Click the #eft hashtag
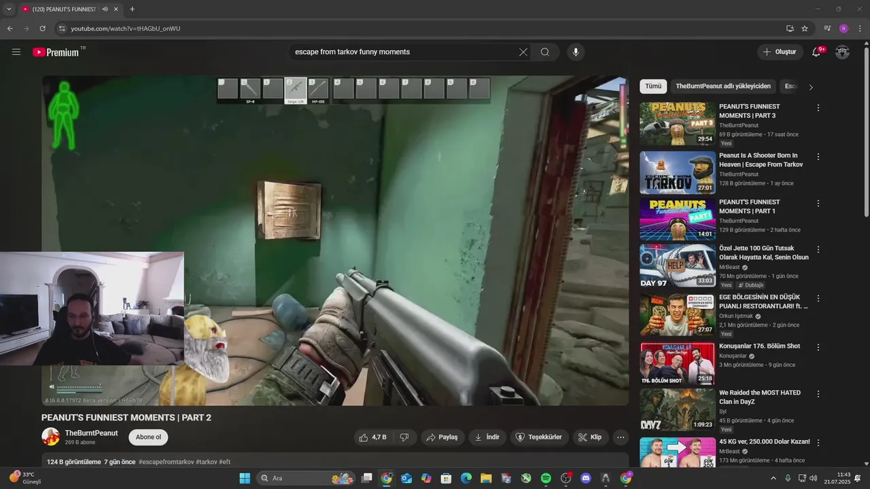 point(224,462)
